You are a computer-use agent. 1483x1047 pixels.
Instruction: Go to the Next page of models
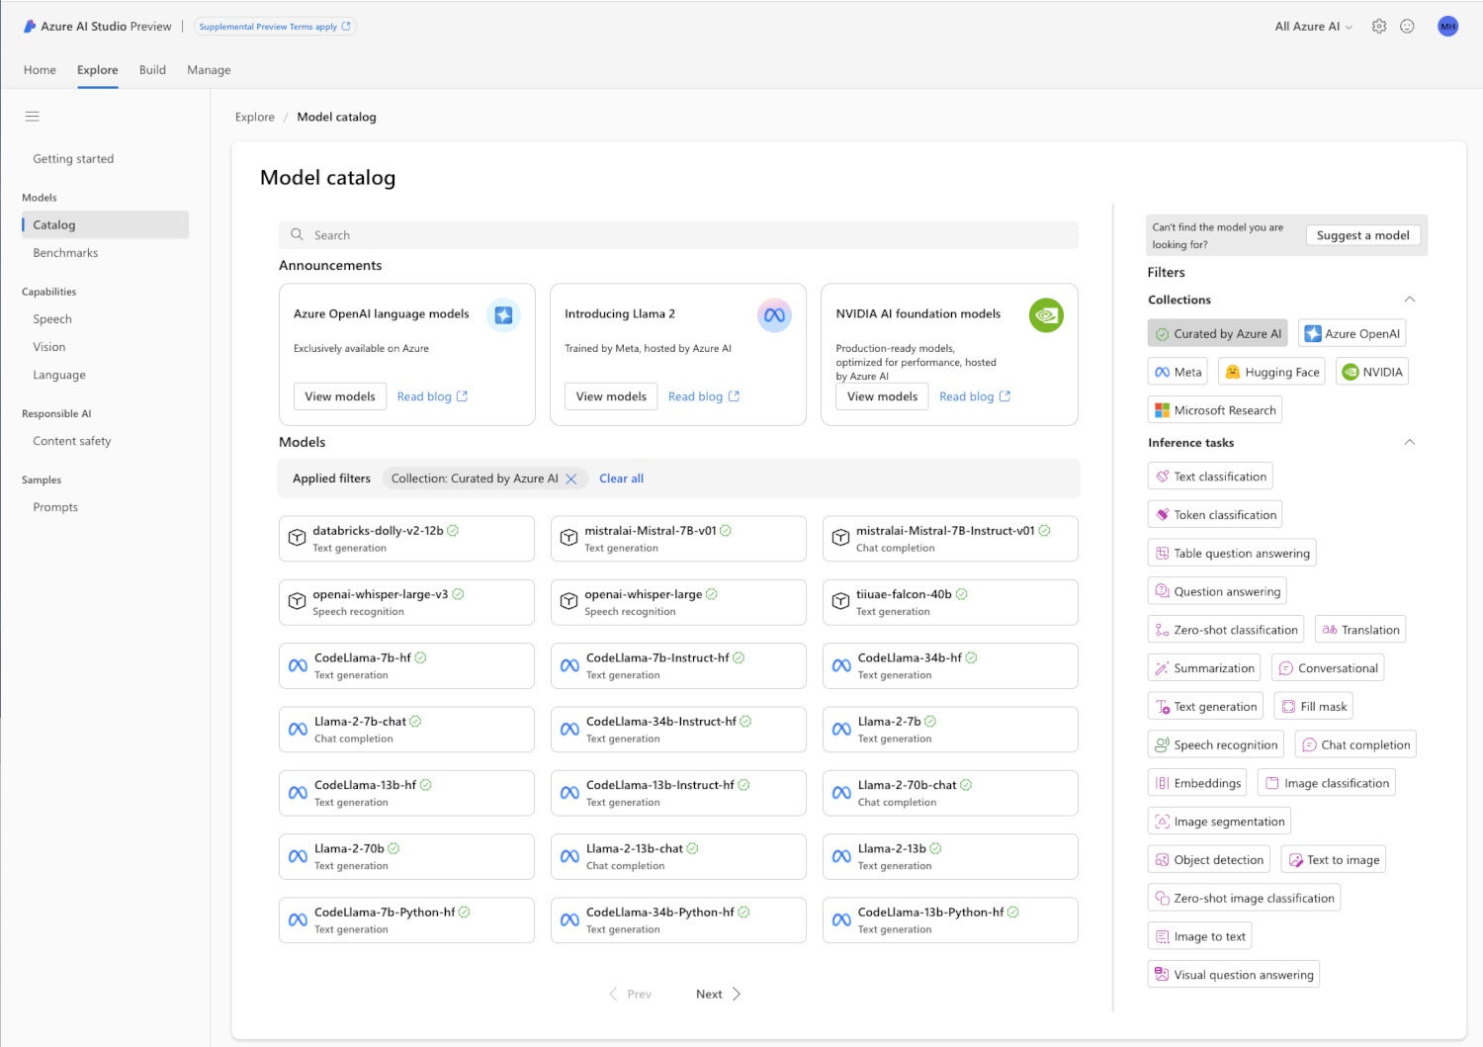[718, 995]
